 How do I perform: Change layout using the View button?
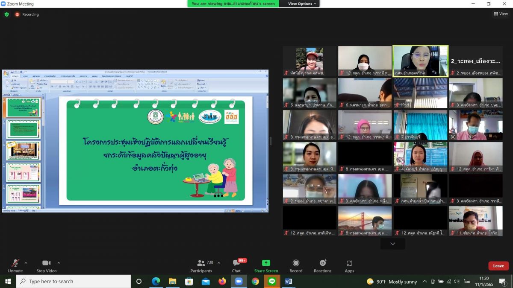(x=501, y=14)
